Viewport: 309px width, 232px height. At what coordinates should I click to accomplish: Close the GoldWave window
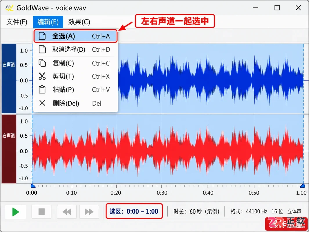298,8
